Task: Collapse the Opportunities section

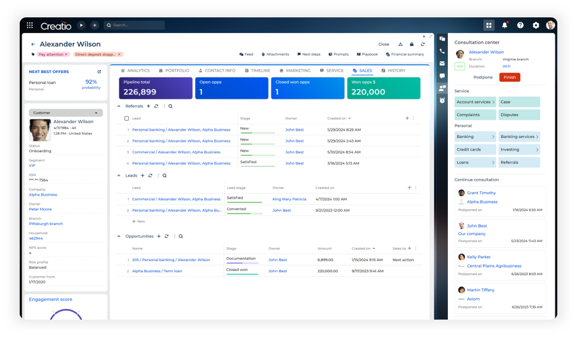Action: (119, 236)
